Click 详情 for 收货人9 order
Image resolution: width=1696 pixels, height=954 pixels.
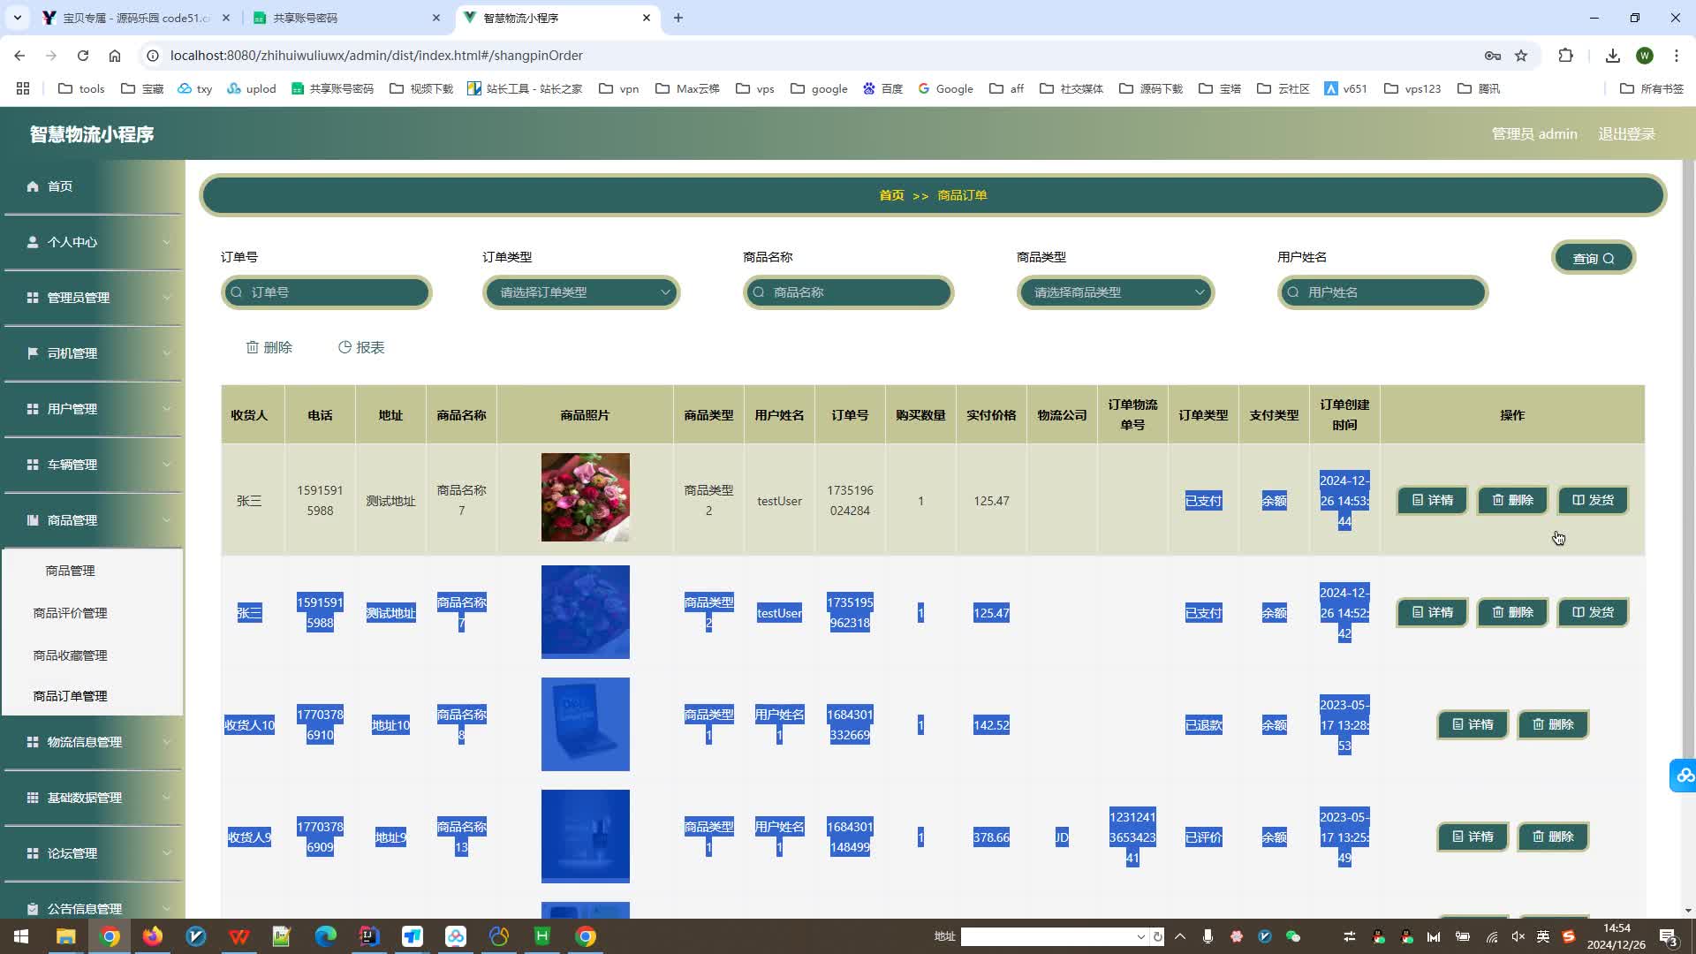[x=1473, y=837]
